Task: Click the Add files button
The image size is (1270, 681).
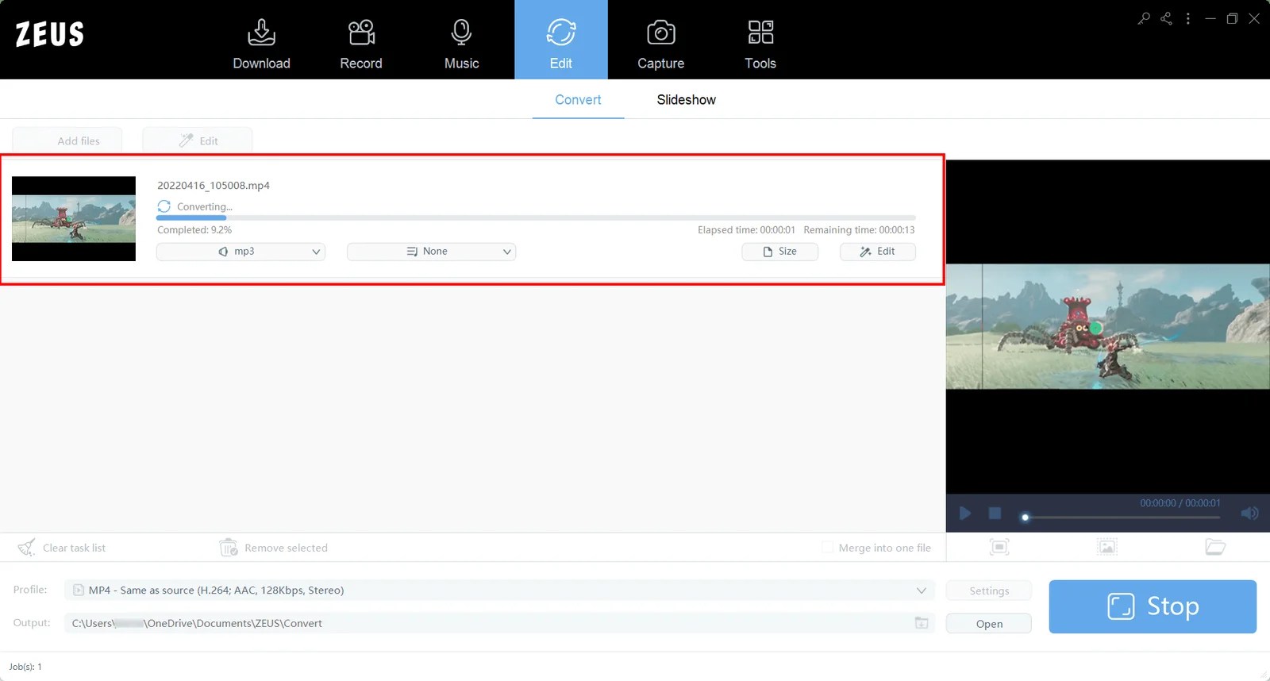Action: pyautogui.click(x=67, y=140)
